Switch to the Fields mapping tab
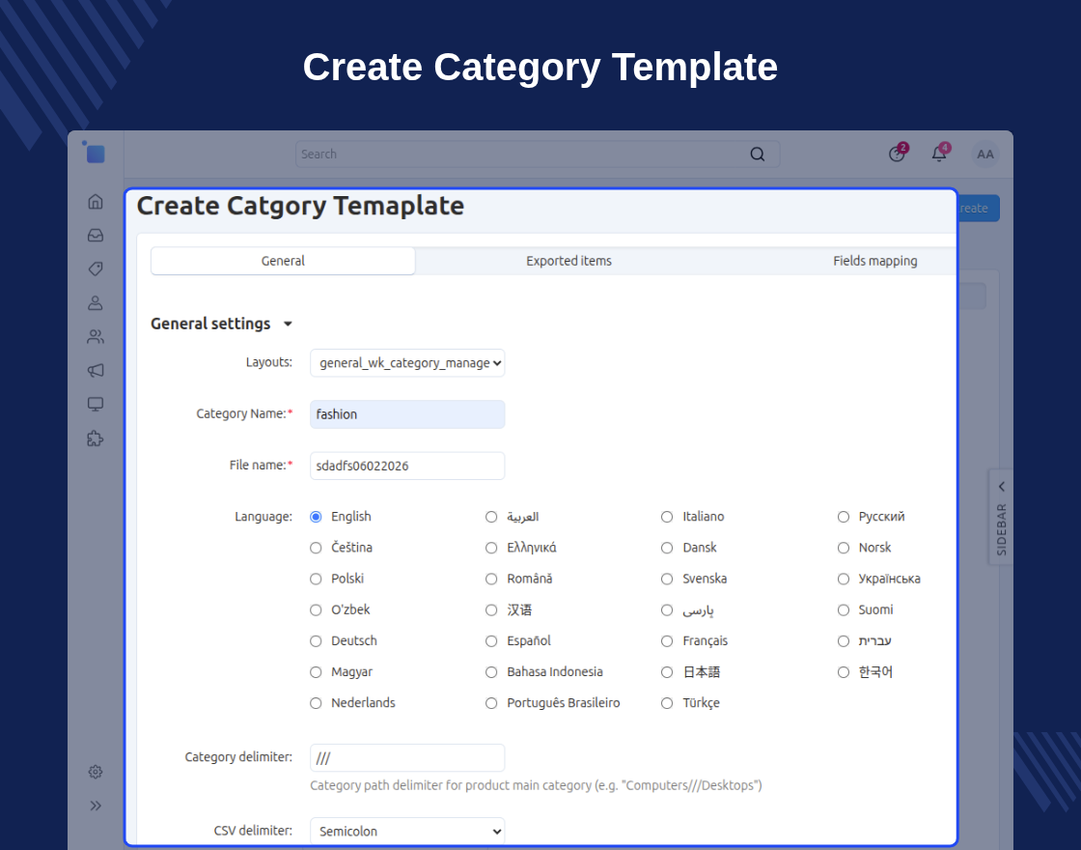 pyautogui.click(x=874, y=261)
